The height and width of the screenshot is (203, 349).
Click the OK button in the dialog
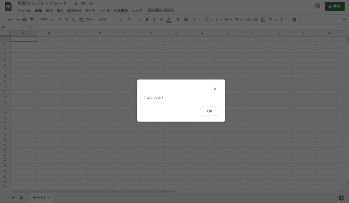[x=209, y=111]
